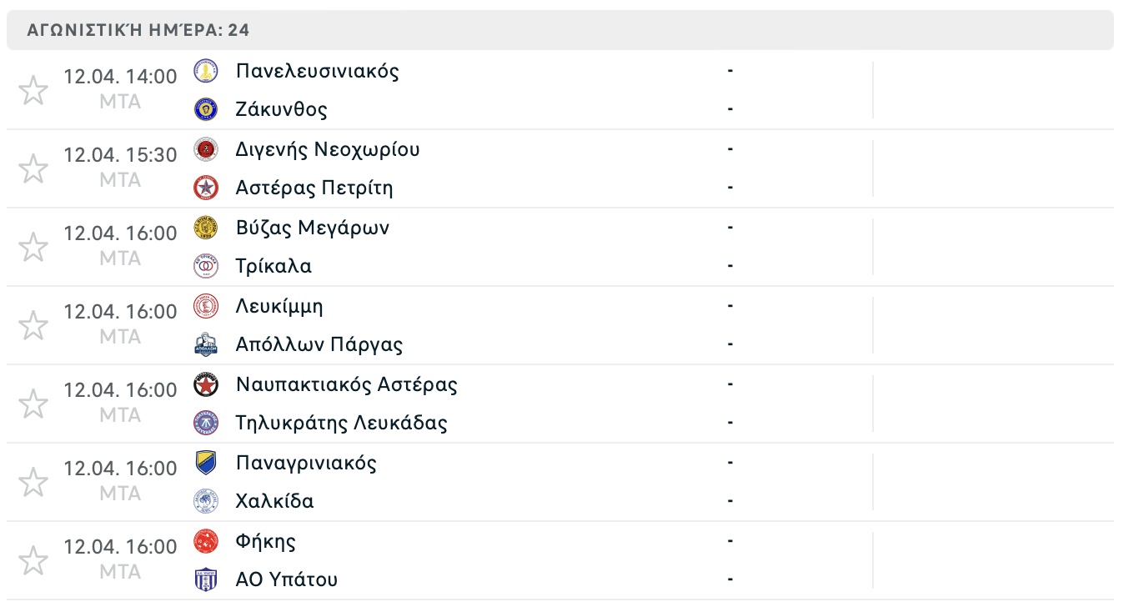Click the Διγενής Νεοχωρίου team logo

click(x=205, y=149)
